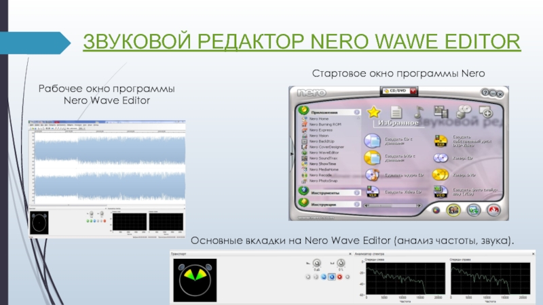Click the green Приложения section icon
The width and height of the screenshot is (543, 305).
[x=303, y=110]
